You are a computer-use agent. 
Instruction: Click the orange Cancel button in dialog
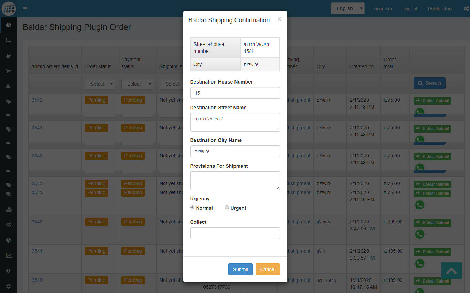click(x=268, y=269)
